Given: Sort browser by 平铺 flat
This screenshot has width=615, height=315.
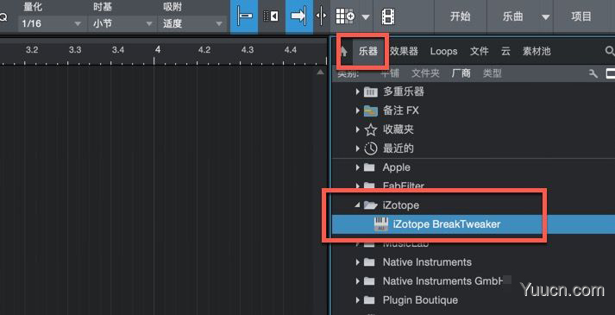Looking at the screenshot, I should pos(390,73).
